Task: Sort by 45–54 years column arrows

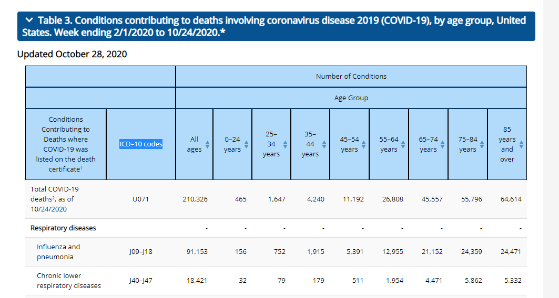Action: [x=363, y=144]
